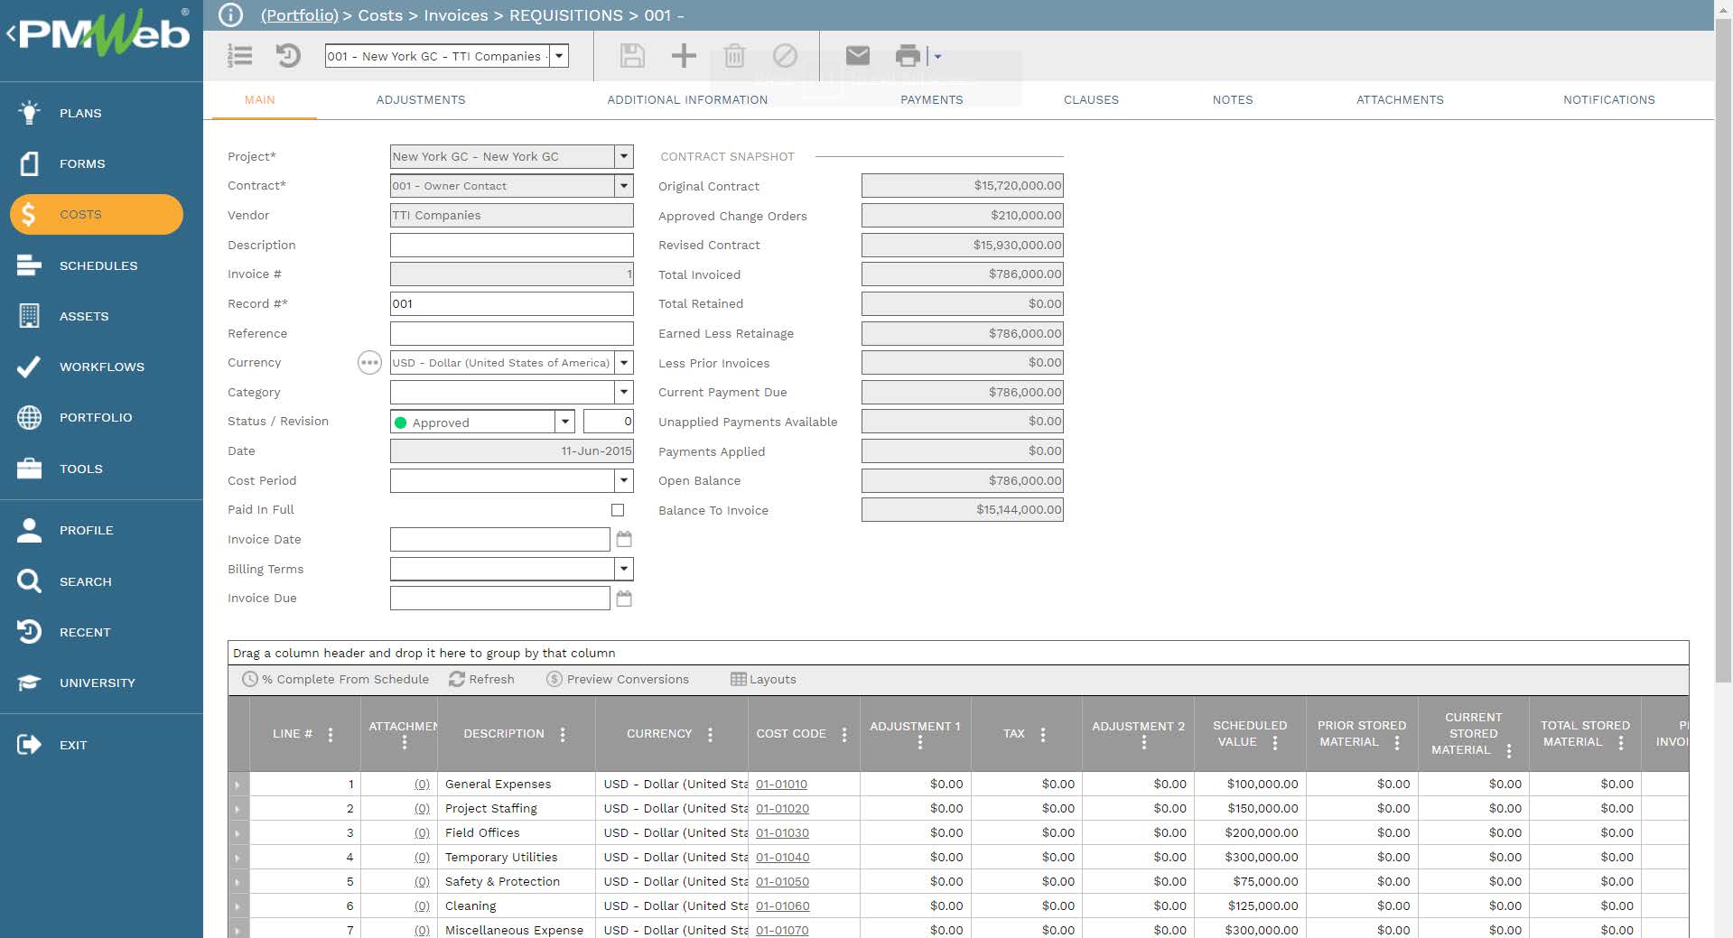The width and height of the screenshot is (1733, 938).
Task: Expand the Contract dropdown
Action: (624, 185)
